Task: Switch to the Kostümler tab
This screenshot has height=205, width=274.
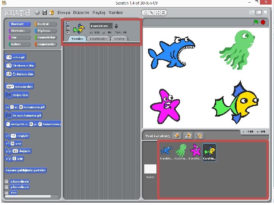Action: 99,39
